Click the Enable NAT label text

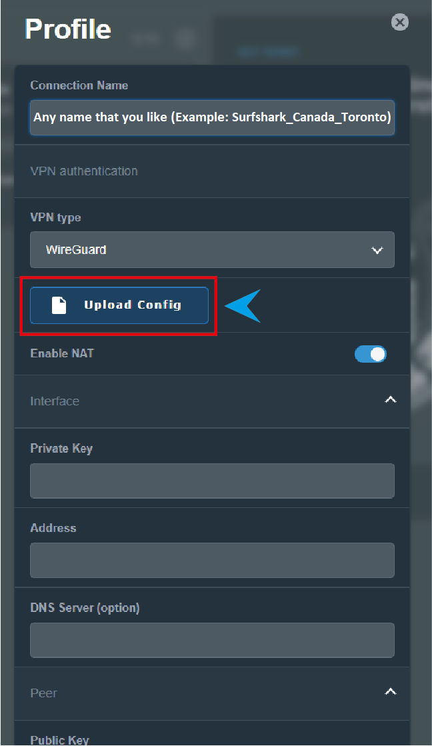point(62,353)
